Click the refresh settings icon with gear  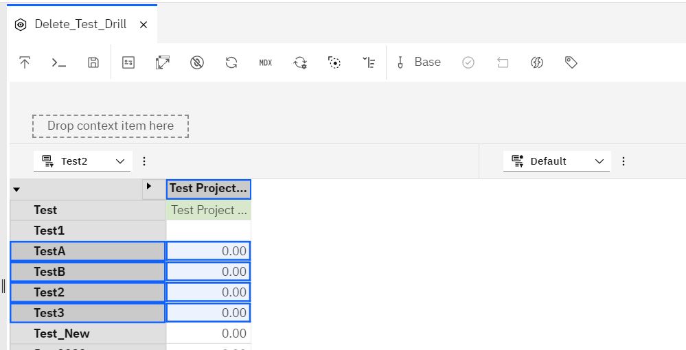[x=300, y=62]
